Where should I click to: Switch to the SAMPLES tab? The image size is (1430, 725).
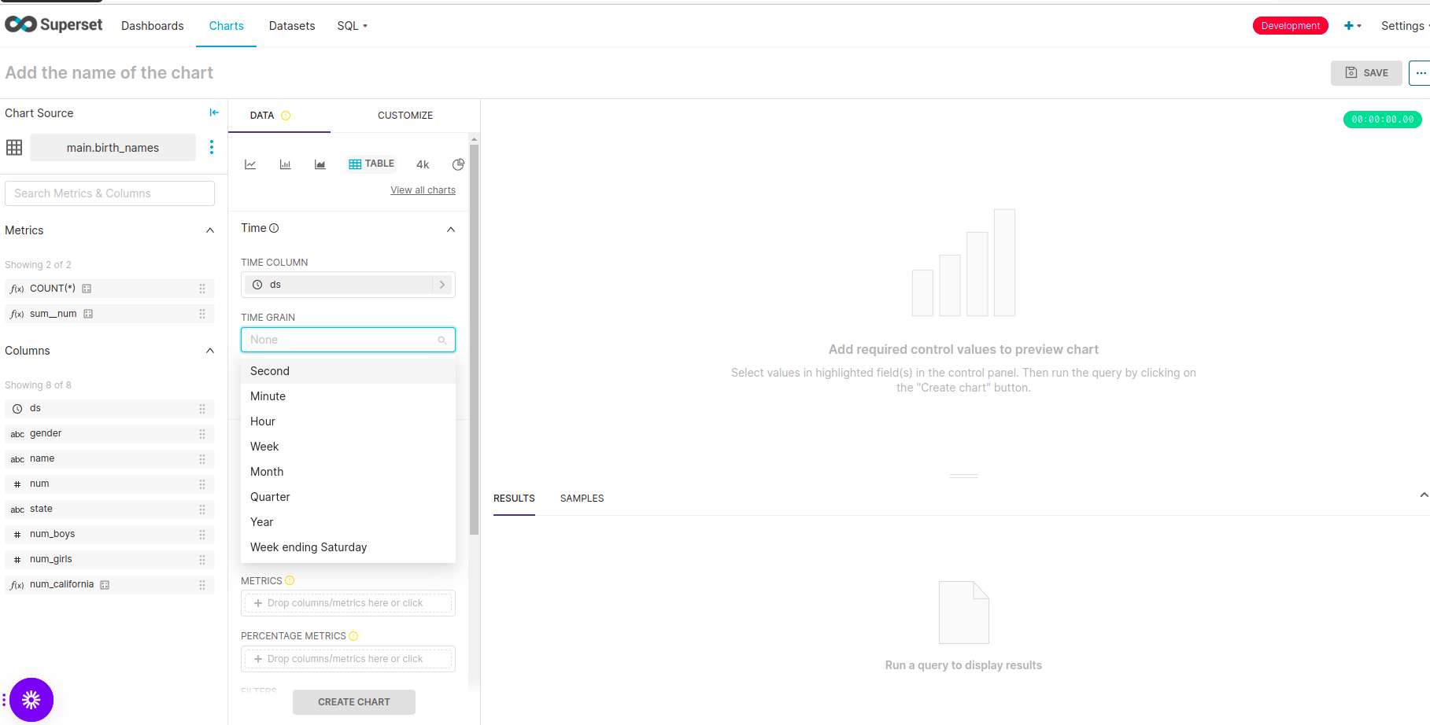(x=582, y=498)
